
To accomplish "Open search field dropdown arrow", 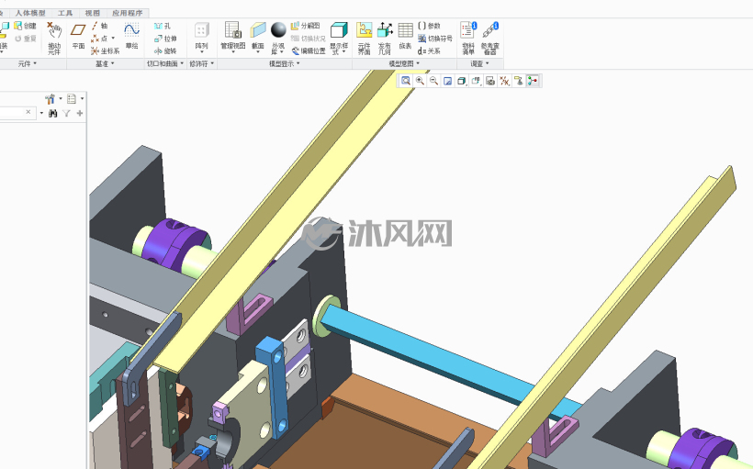I will pos(41,113).
